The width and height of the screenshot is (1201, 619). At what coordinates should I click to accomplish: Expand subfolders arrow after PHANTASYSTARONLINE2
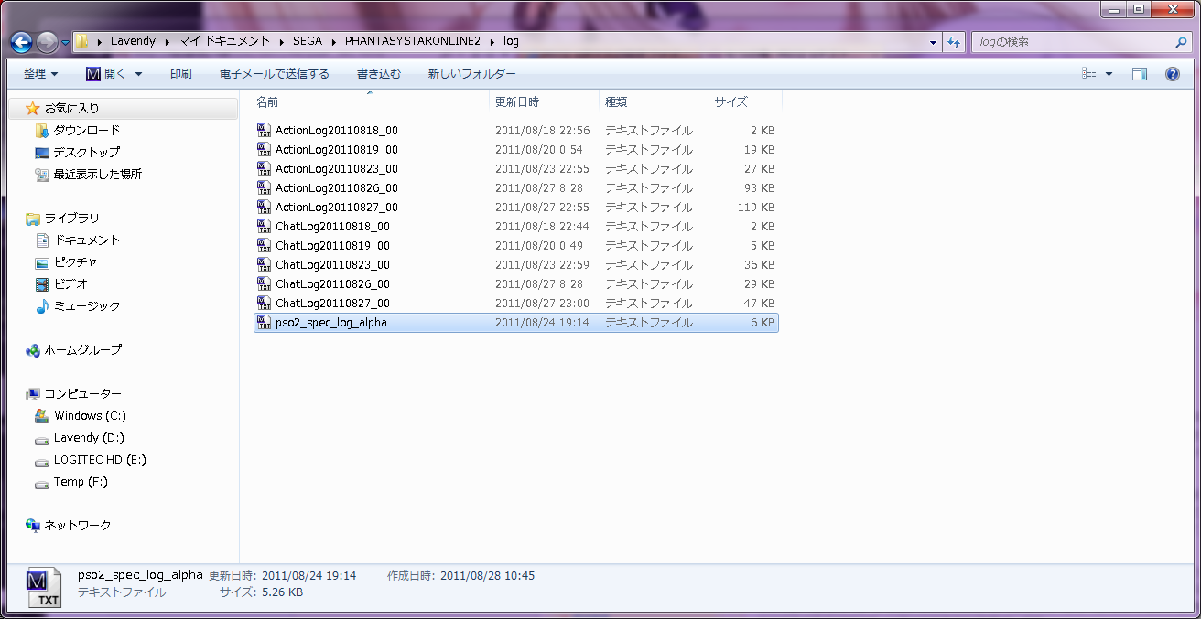[x=492, y=41]
